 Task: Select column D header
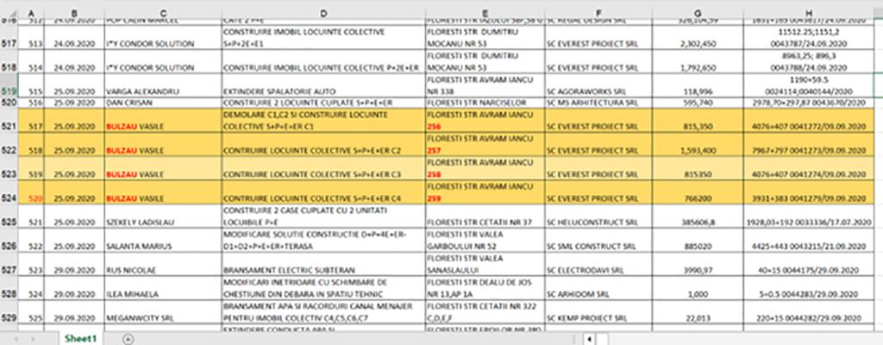click(324, 13)
